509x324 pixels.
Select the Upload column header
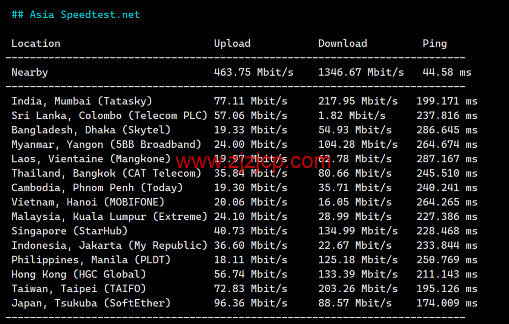(x=232, y=43)
